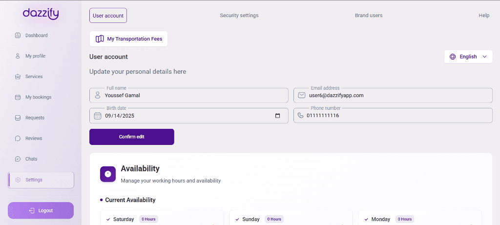Image resolution: width=500 pixels, height=225 pixels.
Task: Click the Current Availability heading
Action: point(130,200)
